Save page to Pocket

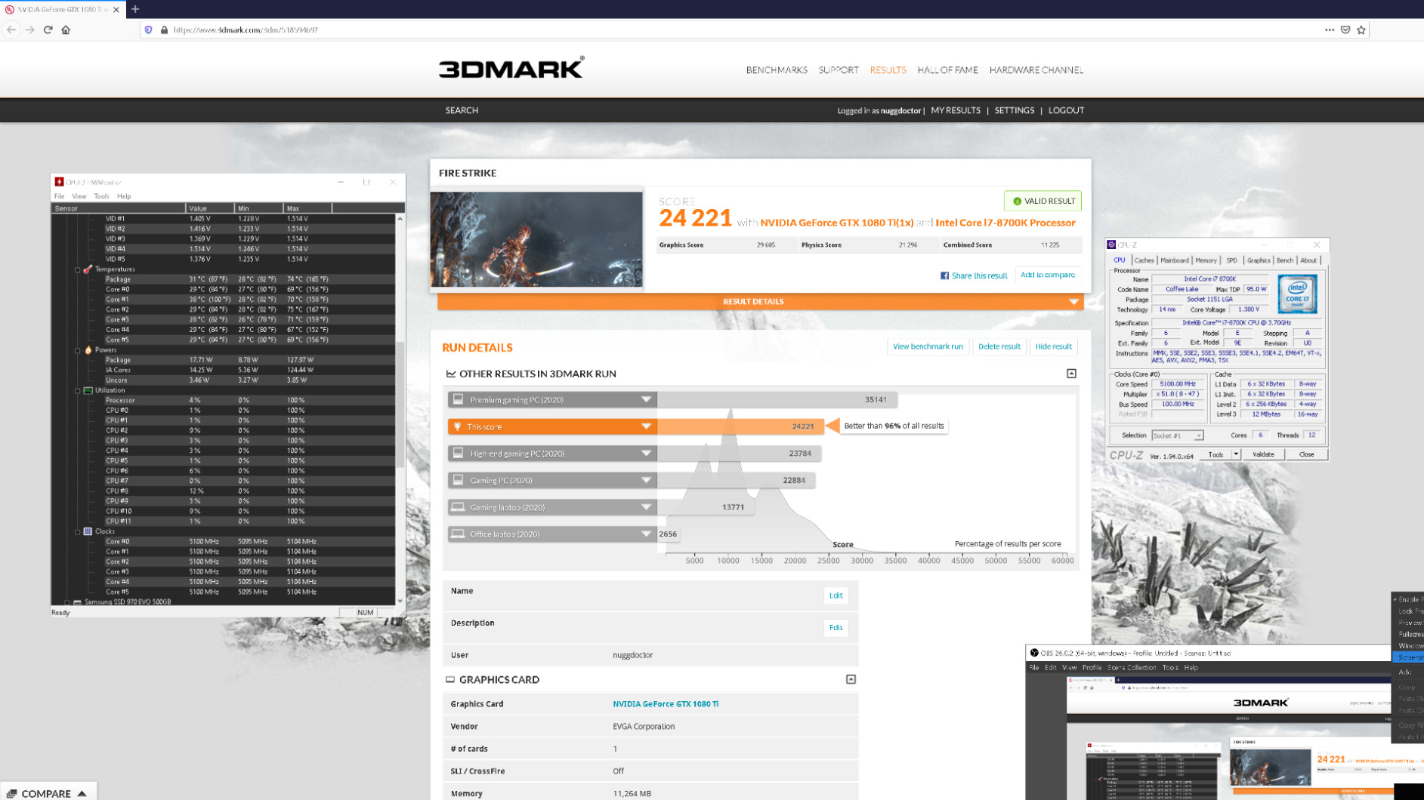point(1345,29)
